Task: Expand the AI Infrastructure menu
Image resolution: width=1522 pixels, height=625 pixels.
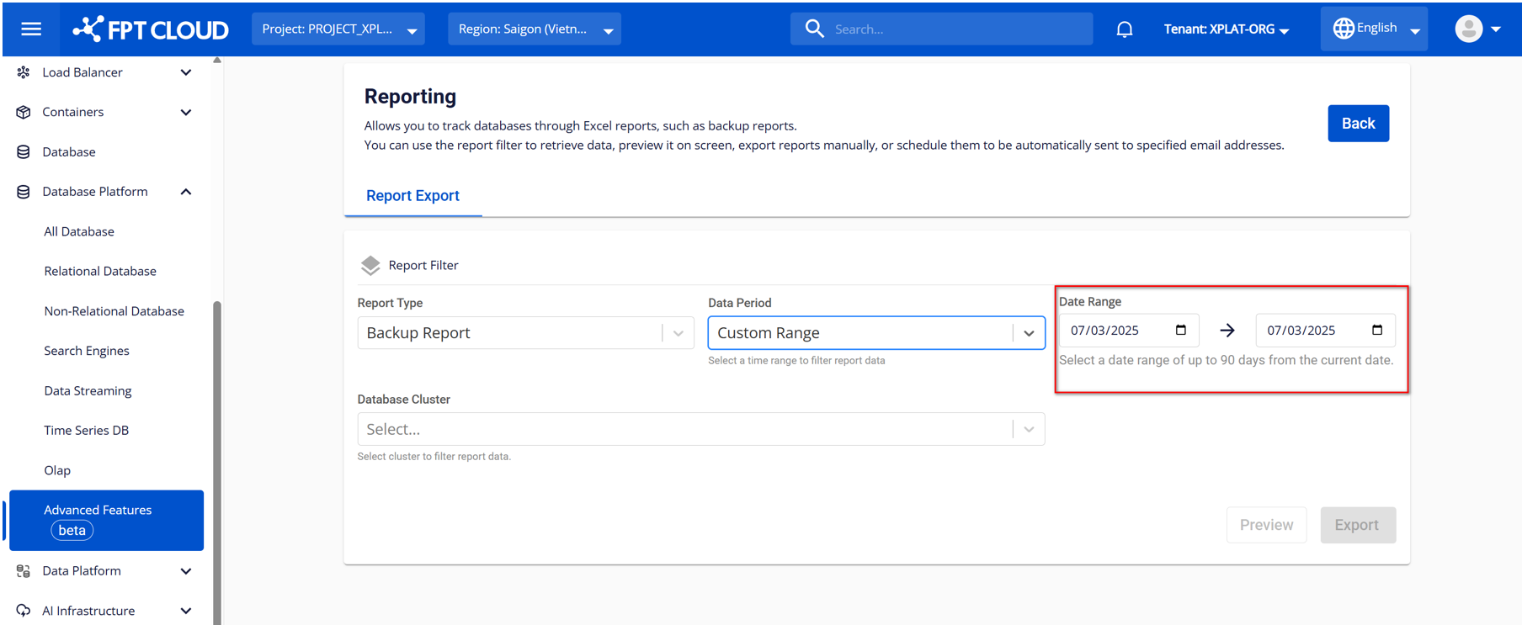Action: (186, 611)
